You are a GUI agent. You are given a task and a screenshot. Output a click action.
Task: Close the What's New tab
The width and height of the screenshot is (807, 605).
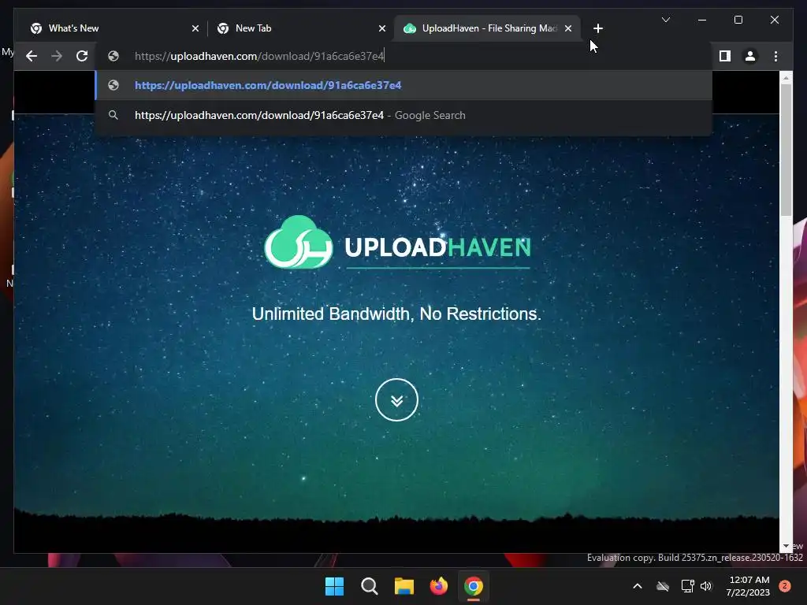(x=195, y=29)
